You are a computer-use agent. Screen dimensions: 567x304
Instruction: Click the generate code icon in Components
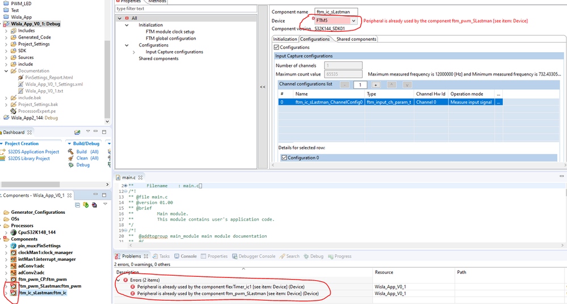[86, 205]
